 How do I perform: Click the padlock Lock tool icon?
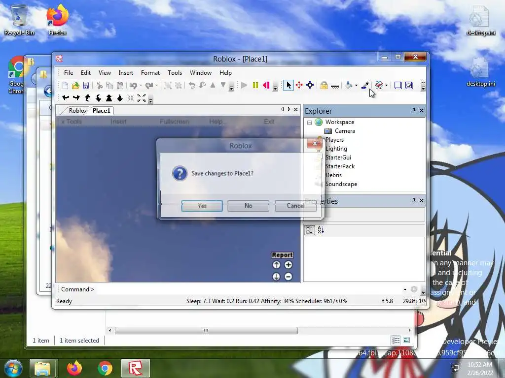point(324,85)
